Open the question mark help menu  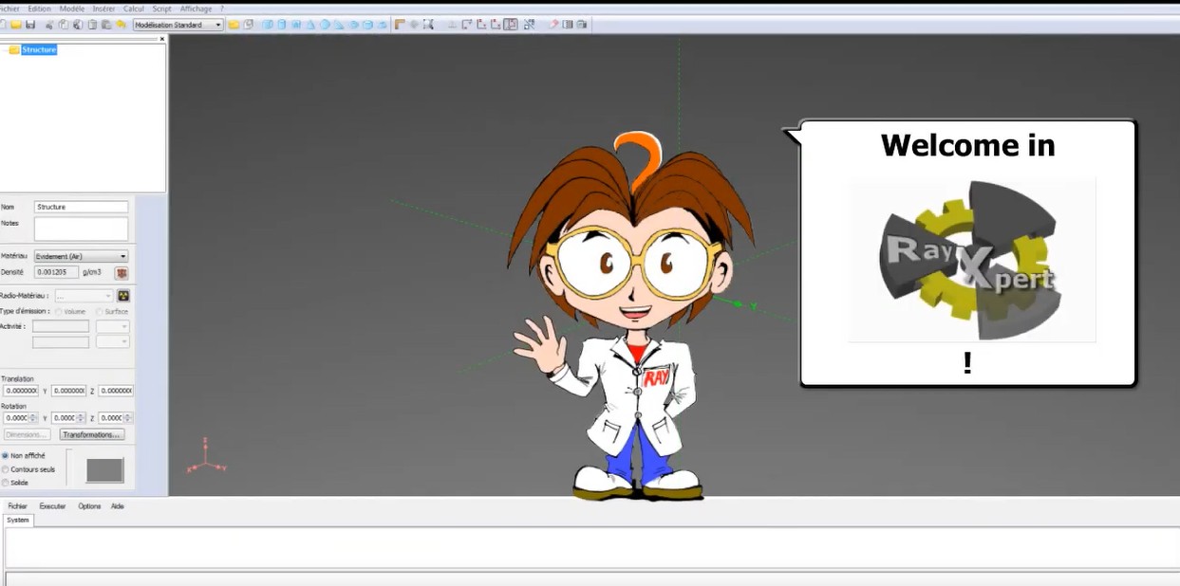pyautogui.click(x=222, y=9)
